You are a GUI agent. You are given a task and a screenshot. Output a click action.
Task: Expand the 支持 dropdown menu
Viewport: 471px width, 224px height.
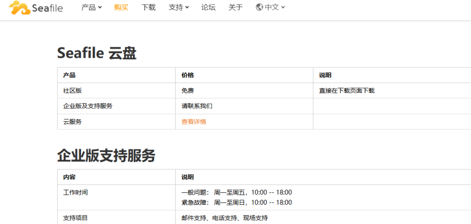click(179, 7)
